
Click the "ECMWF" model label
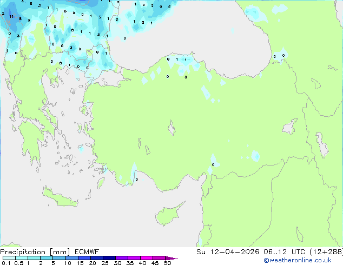(87, 252)
